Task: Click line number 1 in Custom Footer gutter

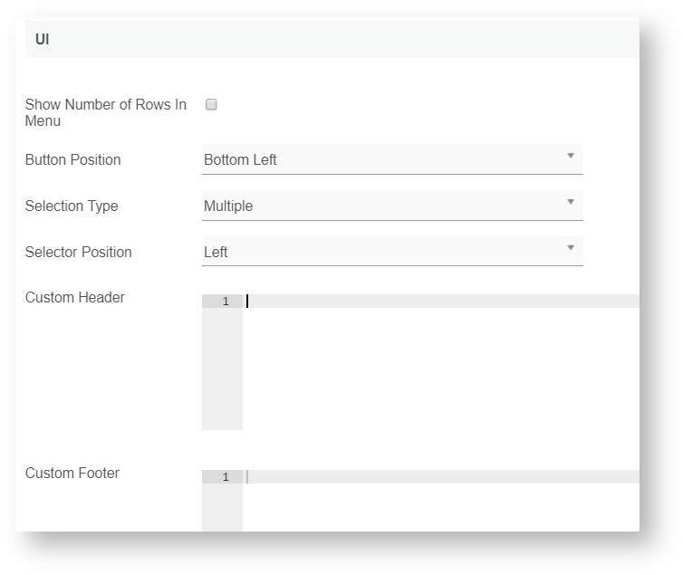Action: tap(225, 477)
